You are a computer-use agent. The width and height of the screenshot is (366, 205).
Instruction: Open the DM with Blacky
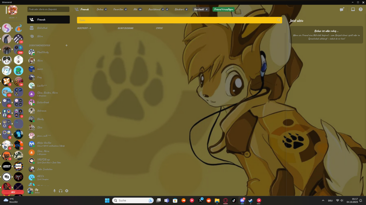coord(48,119)
